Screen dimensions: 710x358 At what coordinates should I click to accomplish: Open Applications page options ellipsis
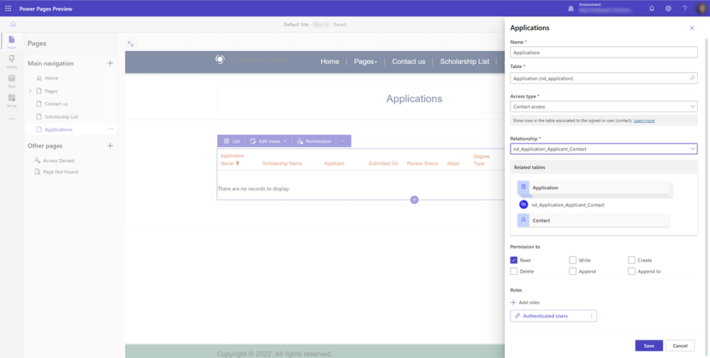(x=111, y=129)
